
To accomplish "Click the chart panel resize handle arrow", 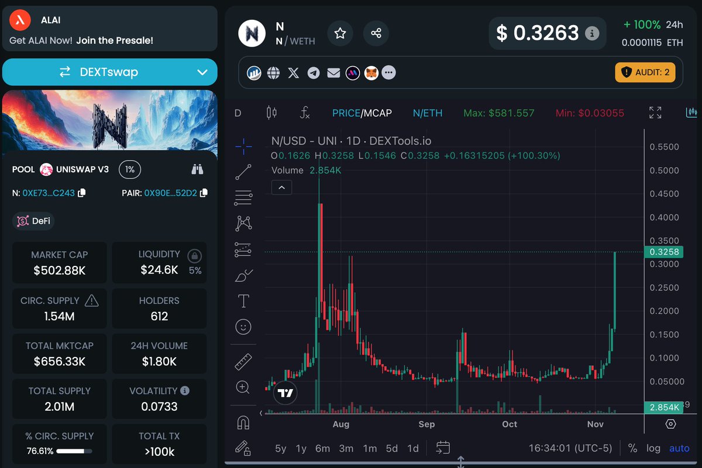I will [461, 462].
